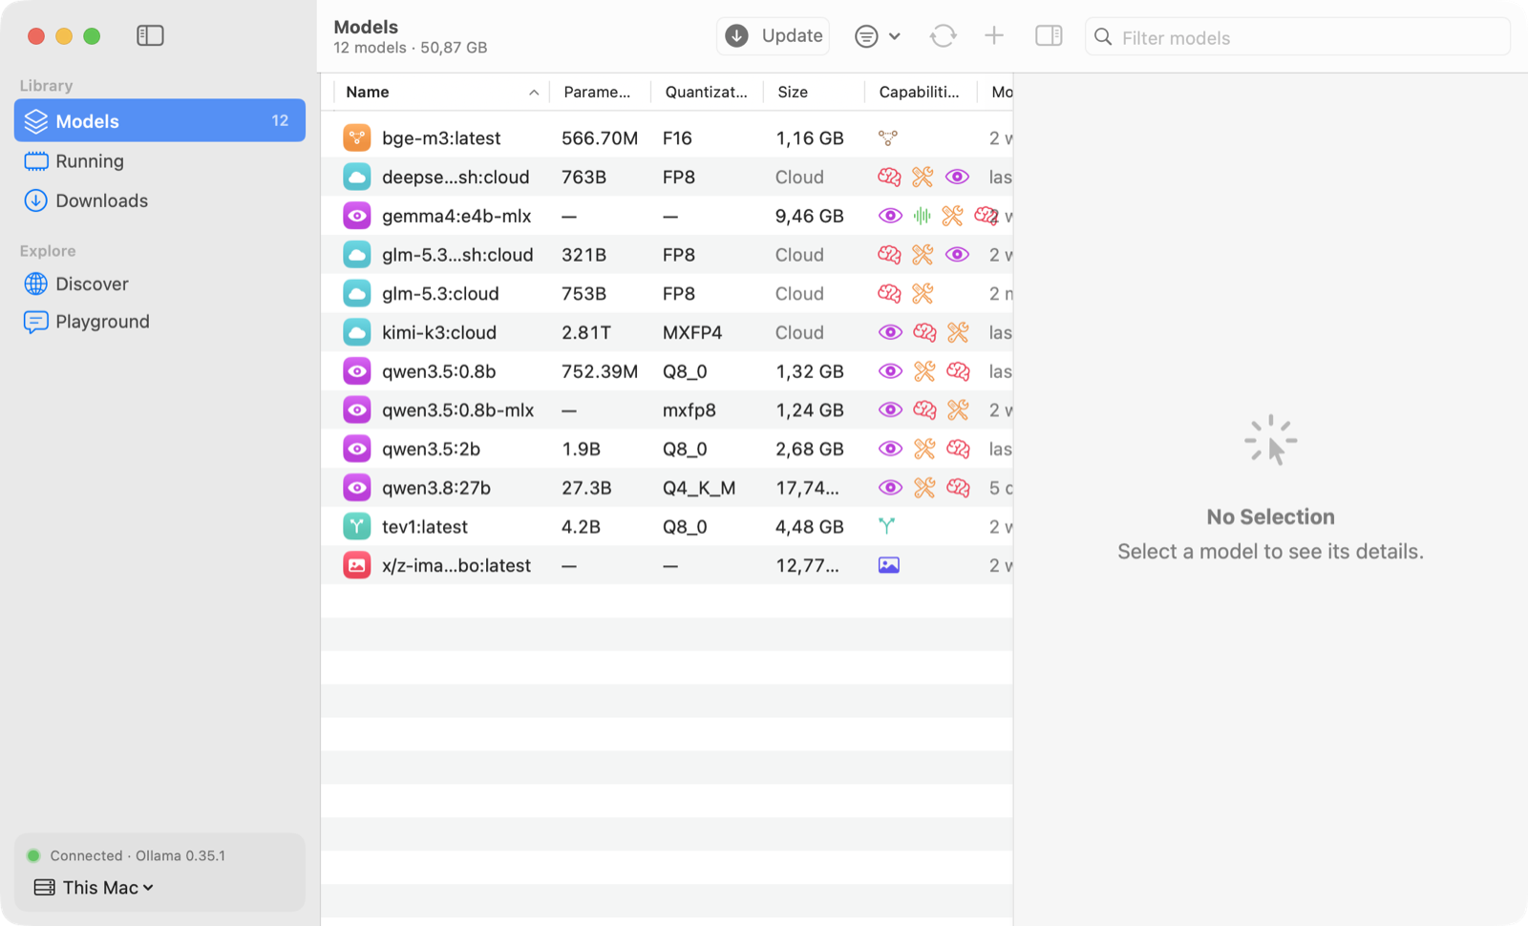Select the qwen3.5:0.8b-mlx model name
The width and height of the screenshot is (1528, 926).
pos(458,410)
